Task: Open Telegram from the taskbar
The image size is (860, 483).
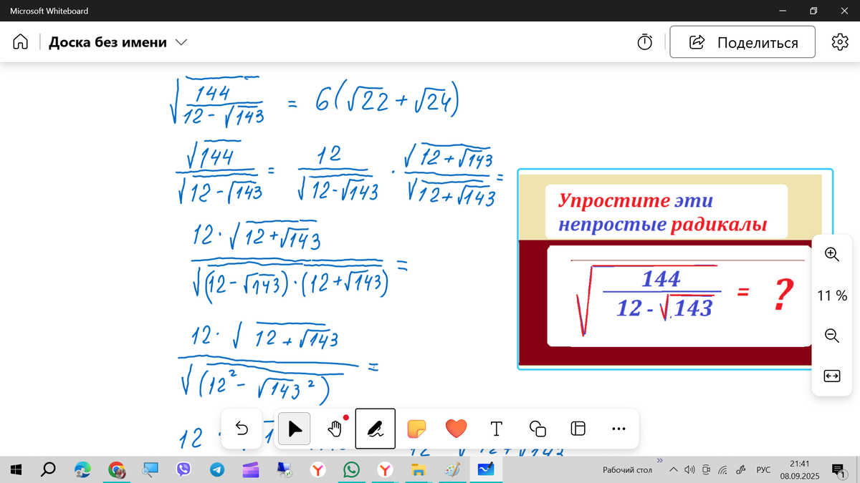Action: 218,470
